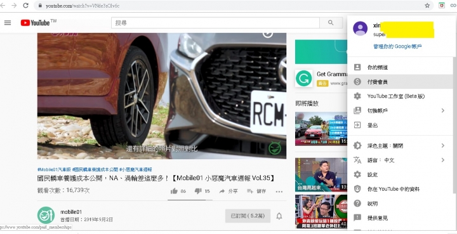Bookmark page with the star icon
The height and width of the screenshot is (234, 457).
pos(427,6)
